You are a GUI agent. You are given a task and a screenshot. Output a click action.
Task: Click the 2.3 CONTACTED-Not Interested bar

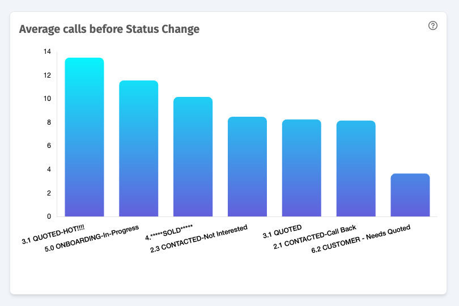pyautogui.click(x=248, y=167)
